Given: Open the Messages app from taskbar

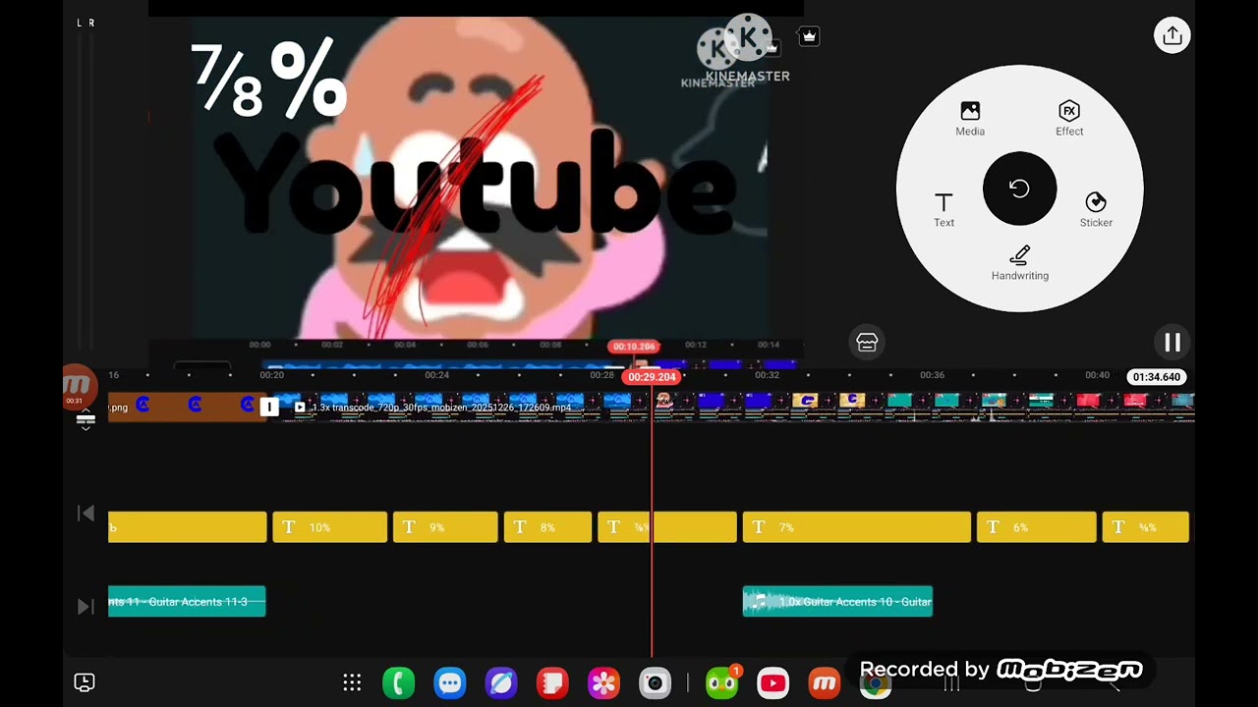Looking at the screenshot, I should [x=450, y=682].
